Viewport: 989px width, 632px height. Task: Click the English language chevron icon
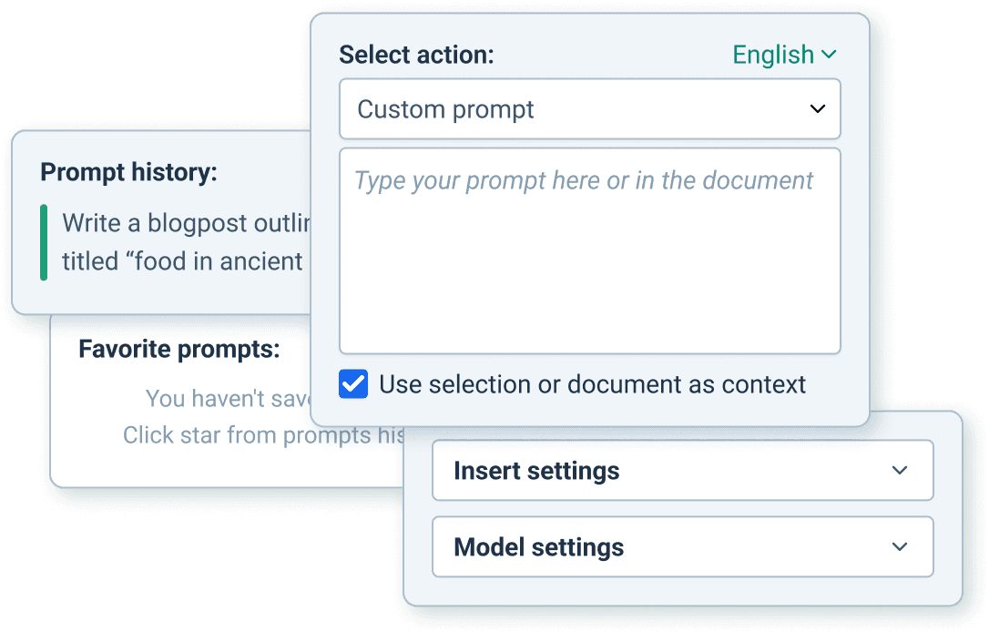pos(829,55)
